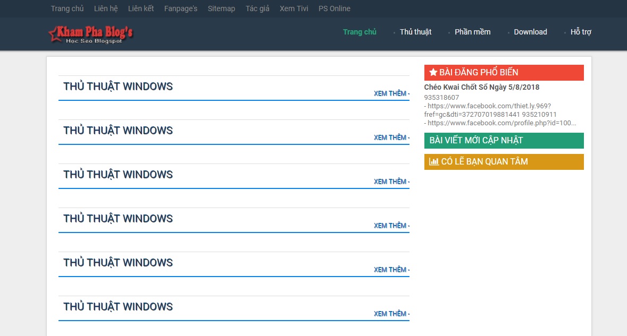
Task: Click the star icon in Bài Đăng Phổ Biến
Action: pos(433,72)
